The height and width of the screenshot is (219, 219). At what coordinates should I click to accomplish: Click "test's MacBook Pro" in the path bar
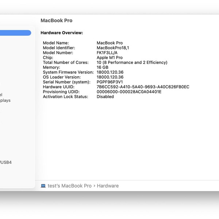click(70, 186)
